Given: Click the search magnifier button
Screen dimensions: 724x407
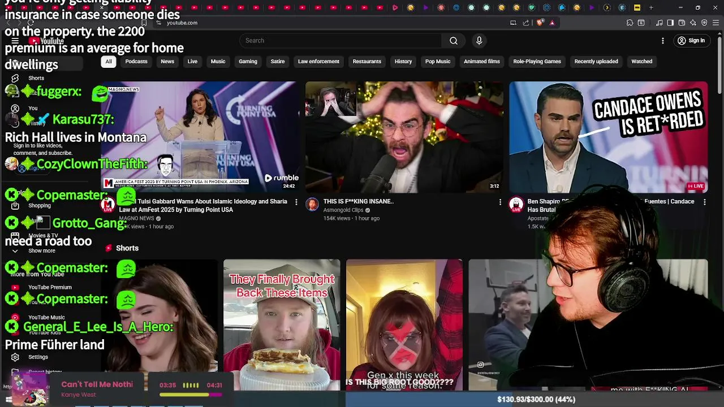Looking at the screenshot, I should tap(453, 41).
